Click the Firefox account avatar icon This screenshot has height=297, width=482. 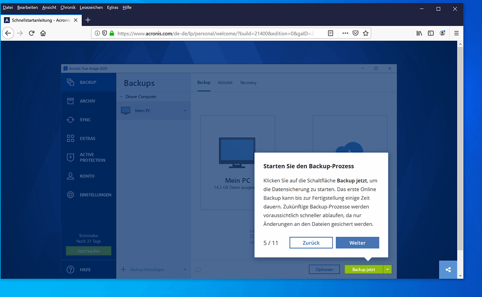(442, 33)
